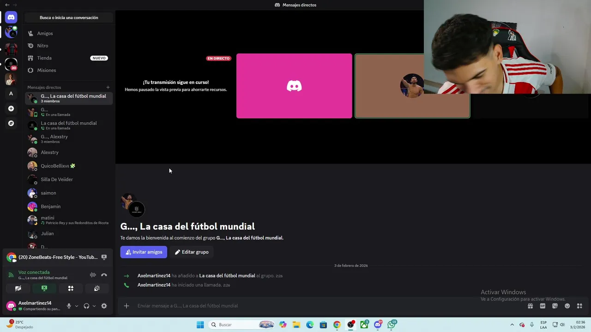Send a gift icon in message bar
The width and height of the screenshot is (591, 332).
(530, 306)
